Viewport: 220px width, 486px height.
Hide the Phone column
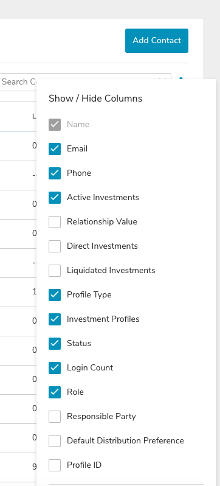pyautogui.click(x=55, y=173)
